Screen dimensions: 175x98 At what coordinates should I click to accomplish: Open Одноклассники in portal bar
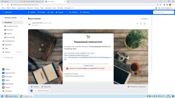pyautogui.click(x=22, y=8)
